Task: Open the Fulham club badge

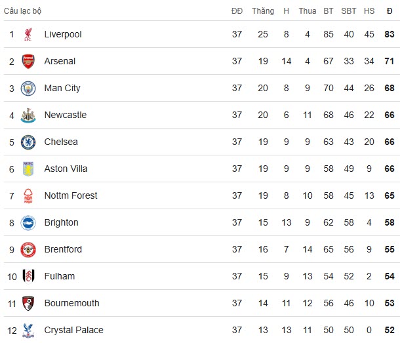Action: coord(28,276)
